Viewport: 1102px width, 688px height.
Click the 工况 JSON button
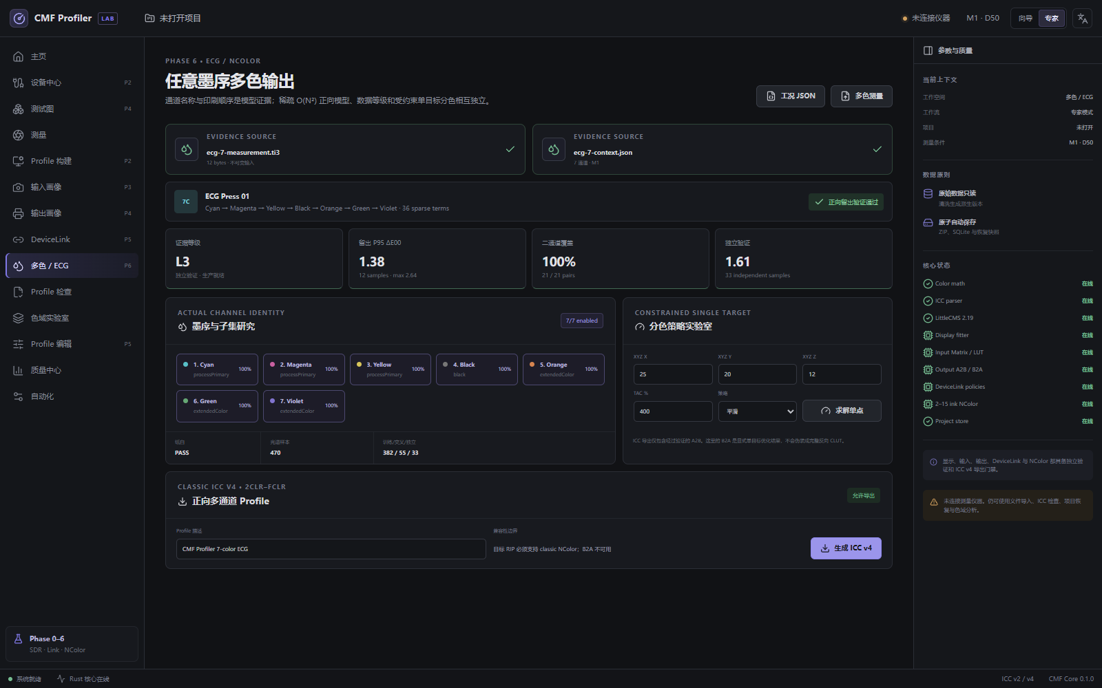click(791, 96)
